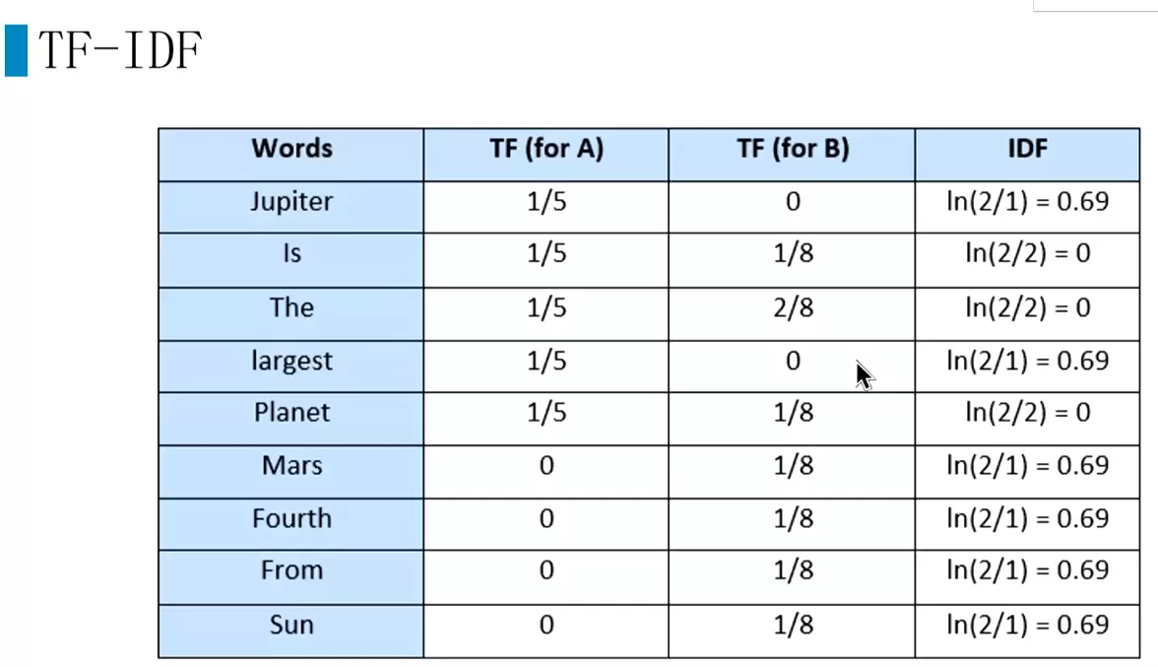Click the Planet word cell
The image size is (1158, 667).
[291, 419]
